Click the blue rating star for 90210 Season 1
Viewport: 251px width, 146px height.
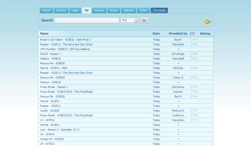(195, 54)
